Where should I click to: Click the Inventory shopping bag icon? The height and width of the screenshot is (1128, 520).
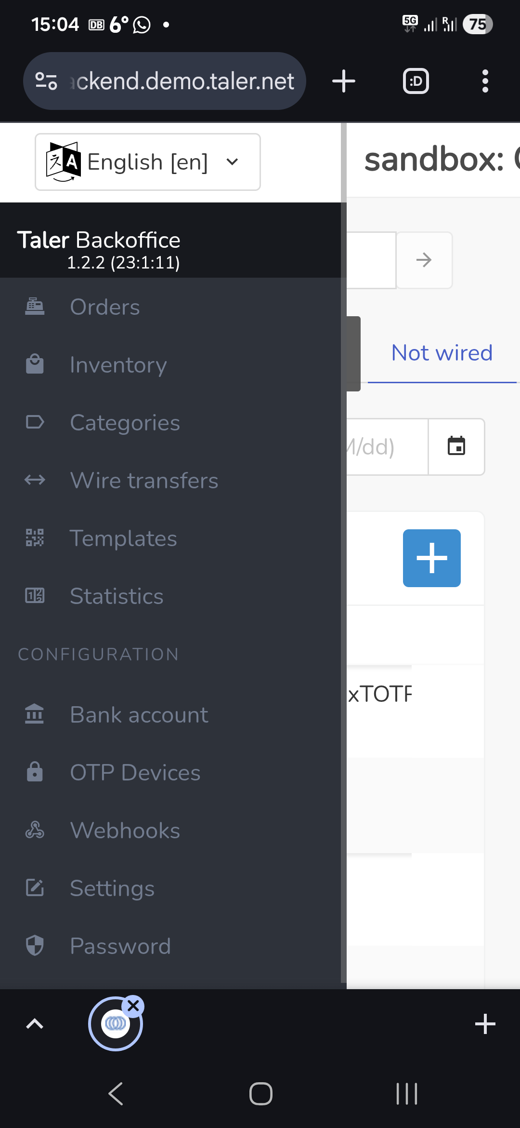point(35,364)
